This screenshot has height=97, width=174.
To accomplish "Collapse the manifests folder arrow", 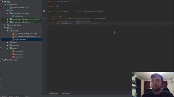I will [5, 5].
